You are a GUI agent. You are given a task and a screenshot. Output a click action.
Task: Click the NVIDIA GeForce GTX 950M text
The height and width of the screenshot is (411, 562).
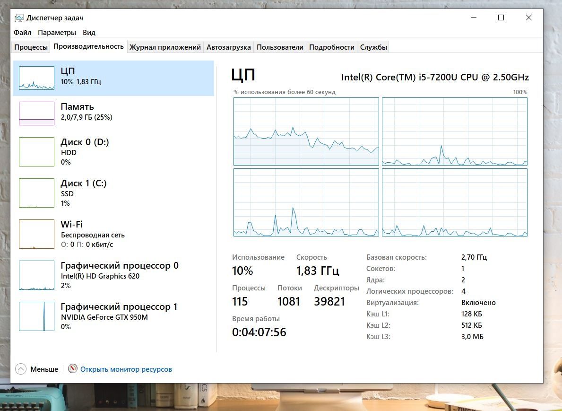(104, 317)
